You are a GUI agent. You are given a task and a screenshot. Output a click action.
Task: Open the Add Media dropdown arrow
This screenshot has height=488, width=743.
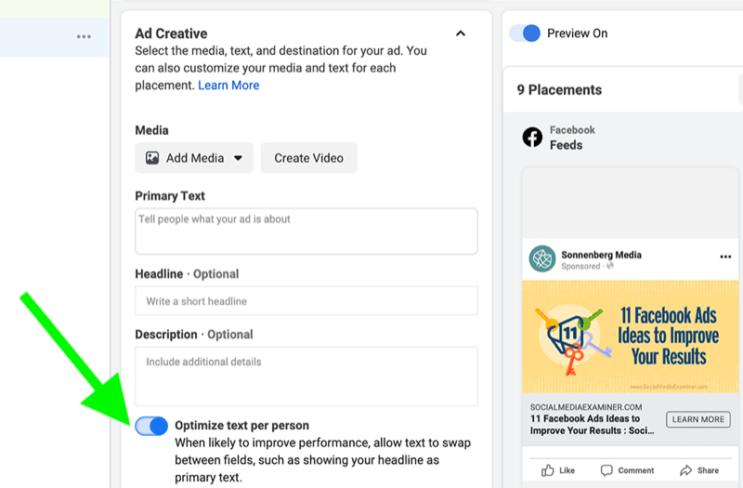click(238, 158)
